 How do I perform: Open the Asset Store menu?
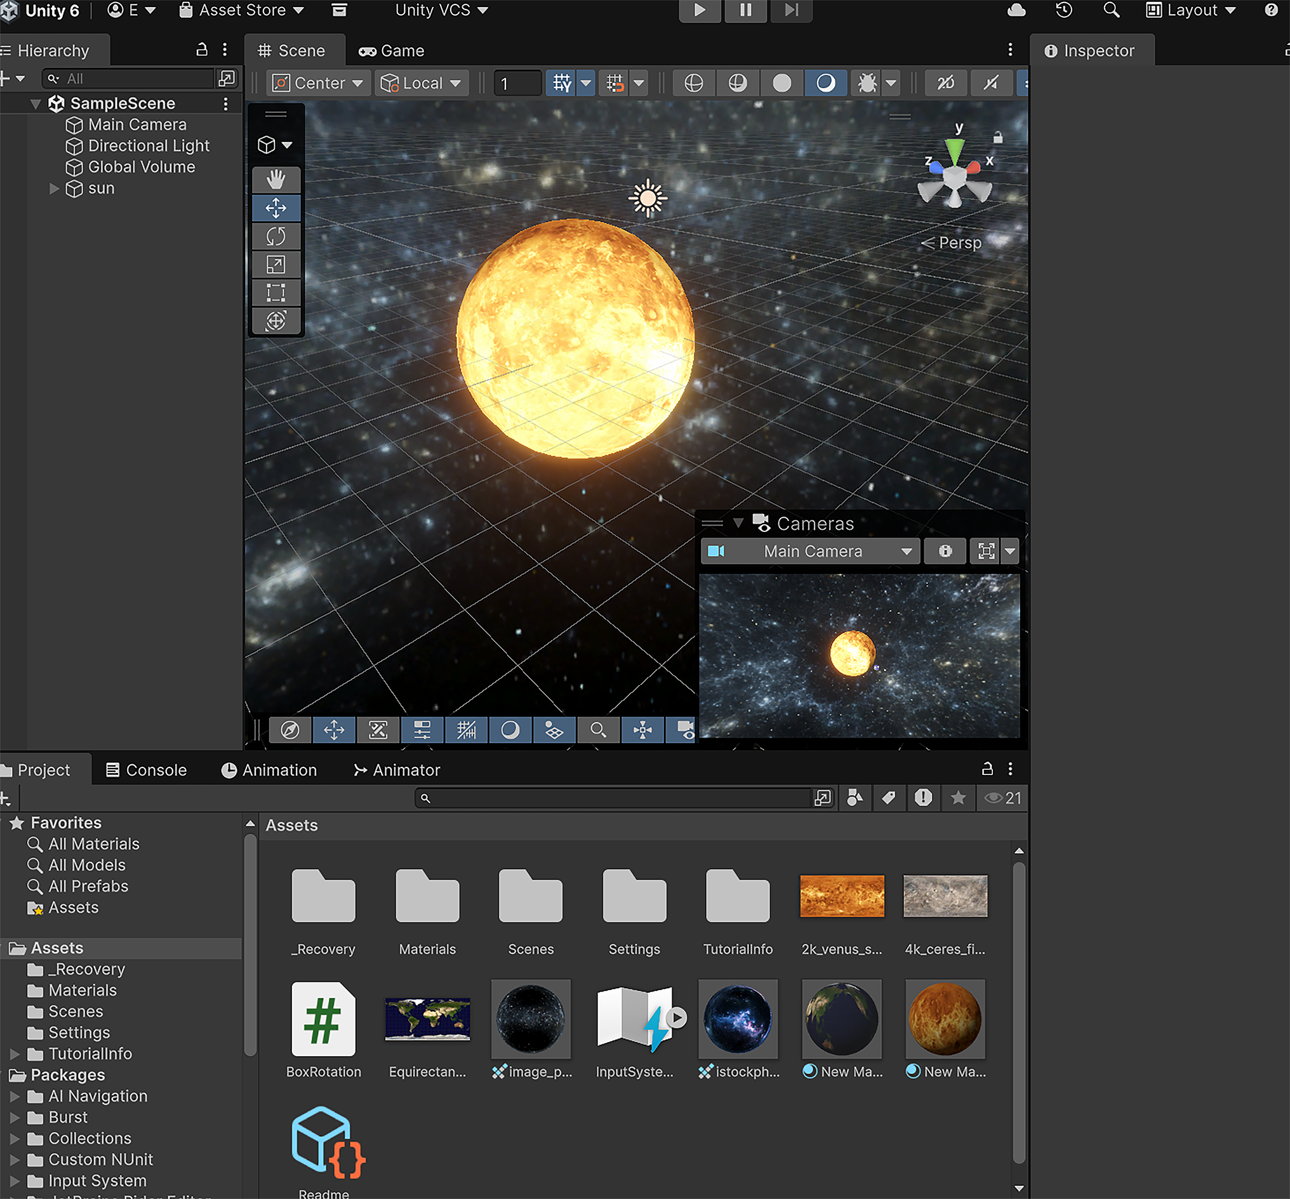[241, 10]
